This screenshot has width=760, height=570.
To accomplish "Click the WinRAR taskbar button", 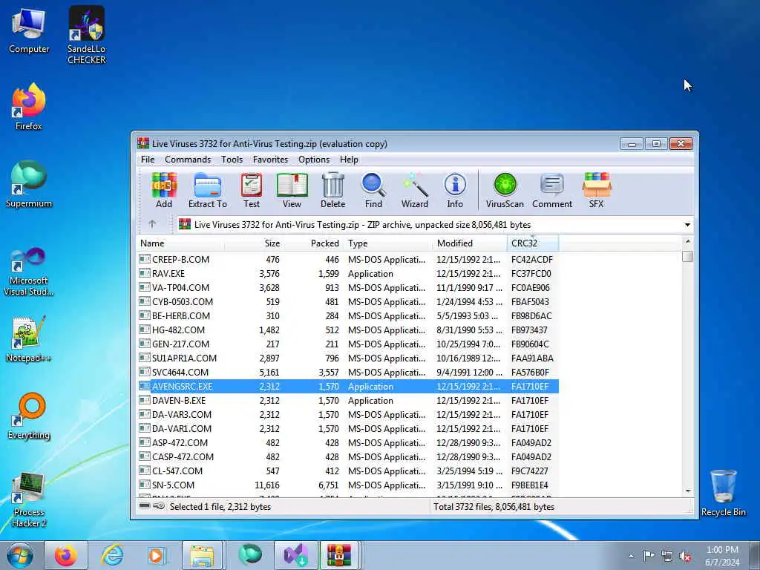I will point(339,555).
